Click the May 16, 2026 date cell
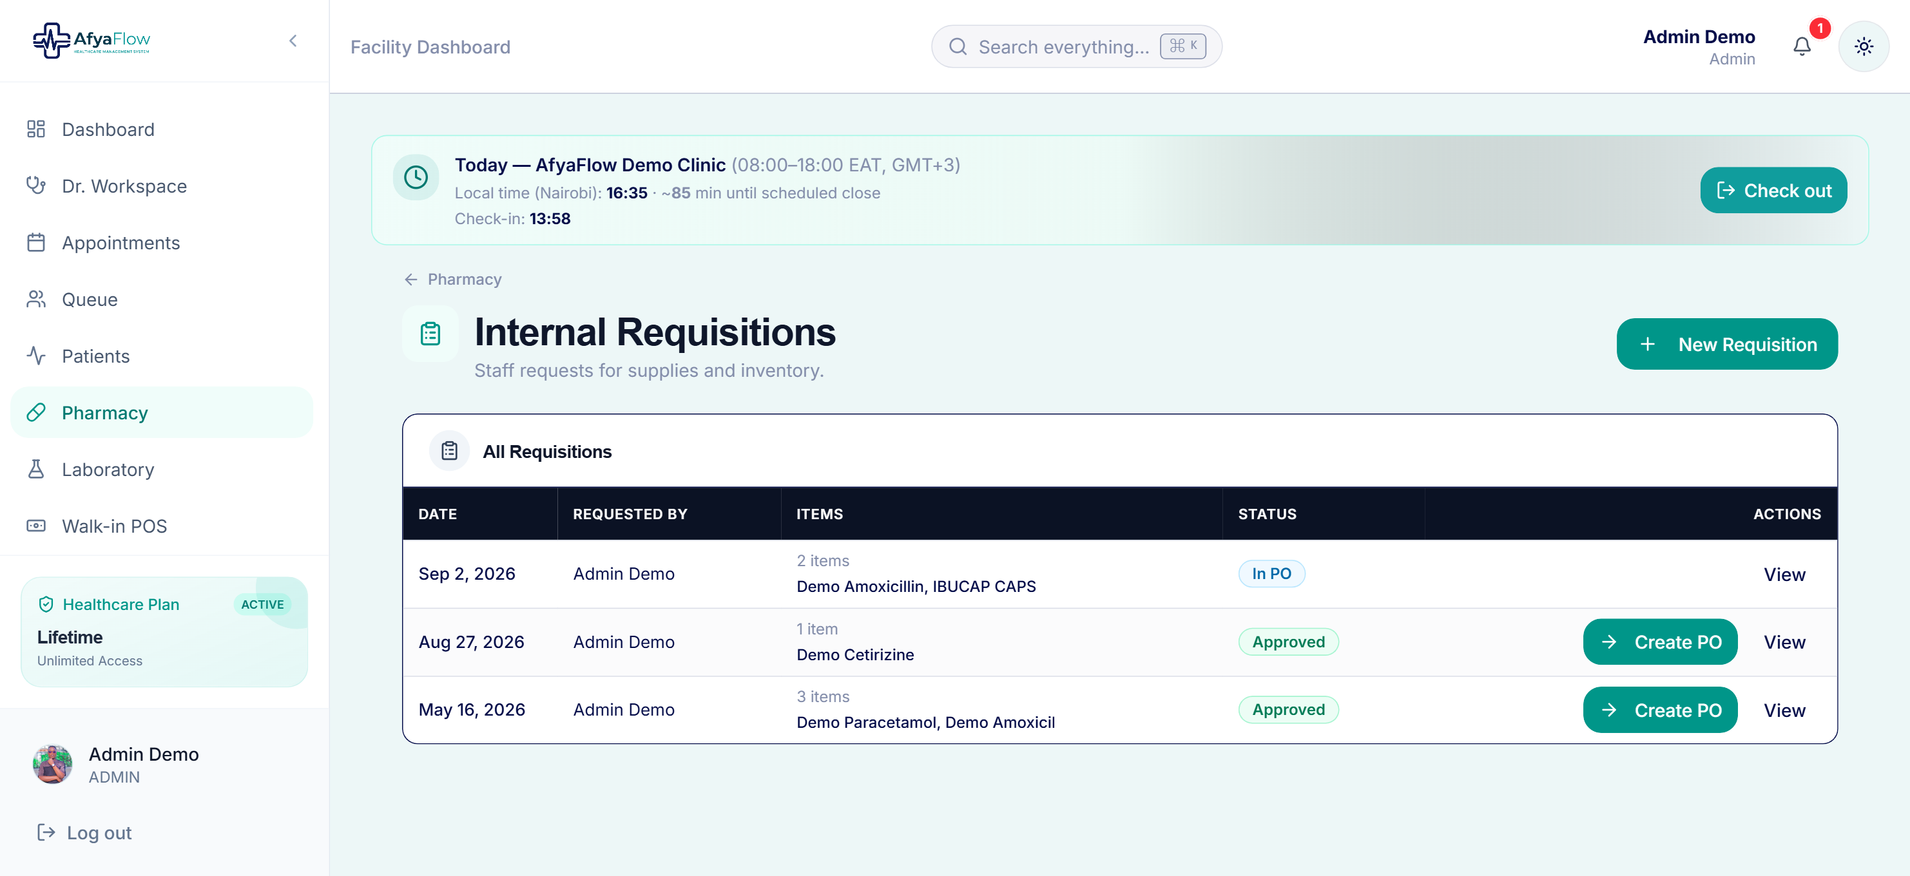 (472, 709)
